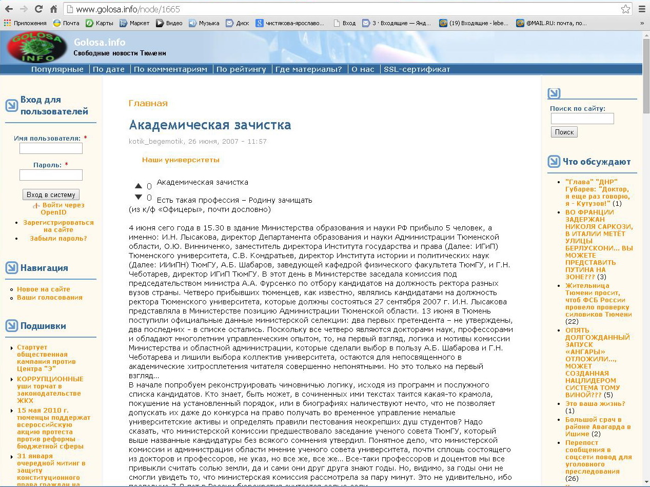Open the Где материалы? menu item

click(309, 69)
